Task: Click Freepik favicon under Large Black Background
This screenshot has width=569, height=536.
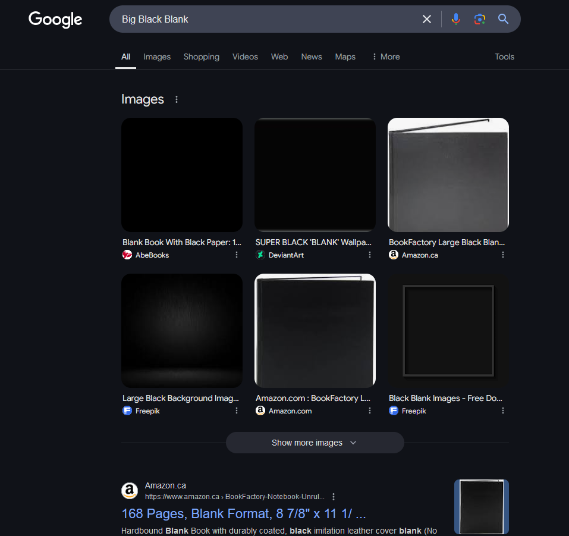Action: coord(127,410)
